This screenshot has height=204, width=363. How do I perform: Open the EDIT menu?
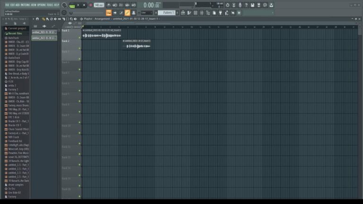point(12,5)
